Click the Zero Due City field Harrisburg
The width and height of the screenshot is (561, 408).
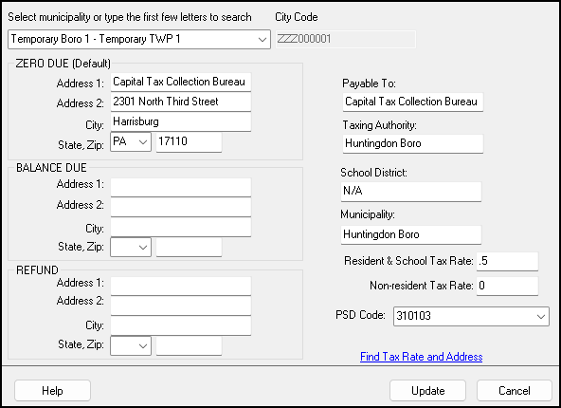[181, 121]
